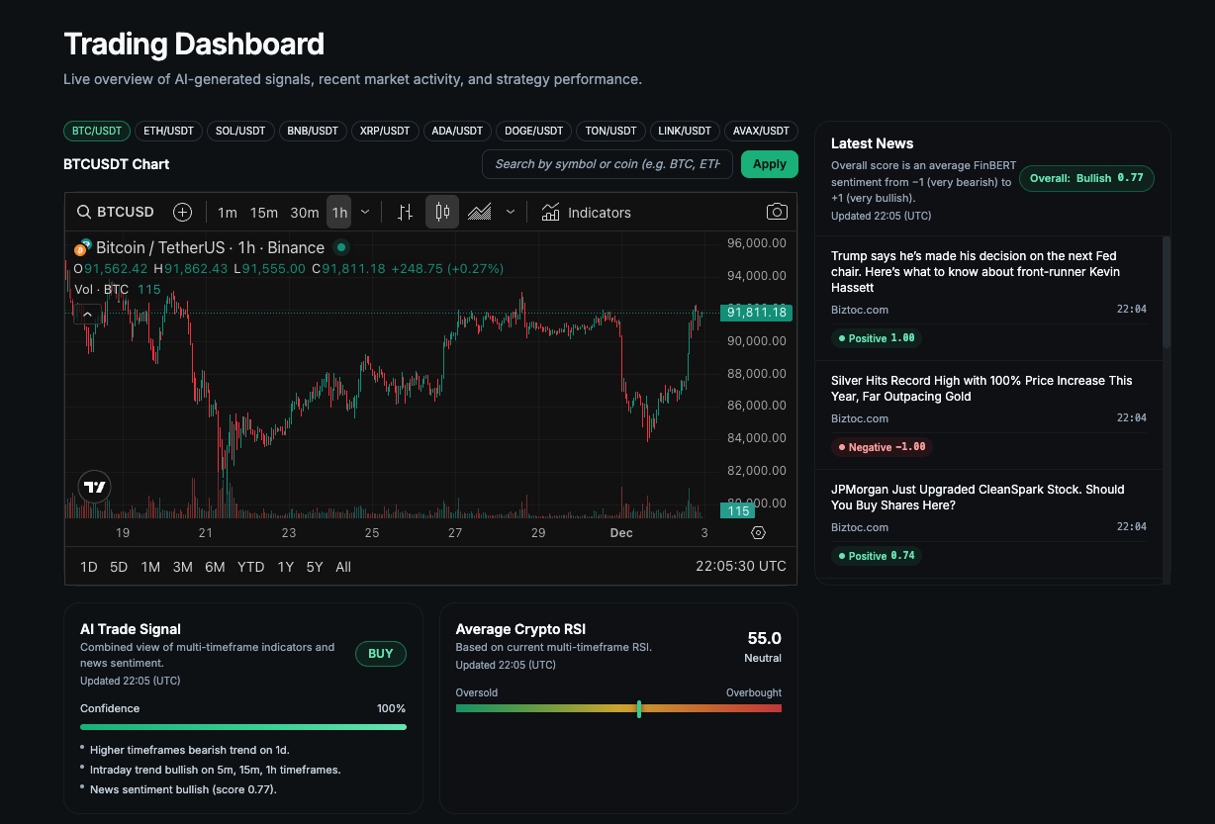Toggle the DOGE/USDT market chip
The height and width of the screenshot is (824, 1215).
click(x=533, y=131)
